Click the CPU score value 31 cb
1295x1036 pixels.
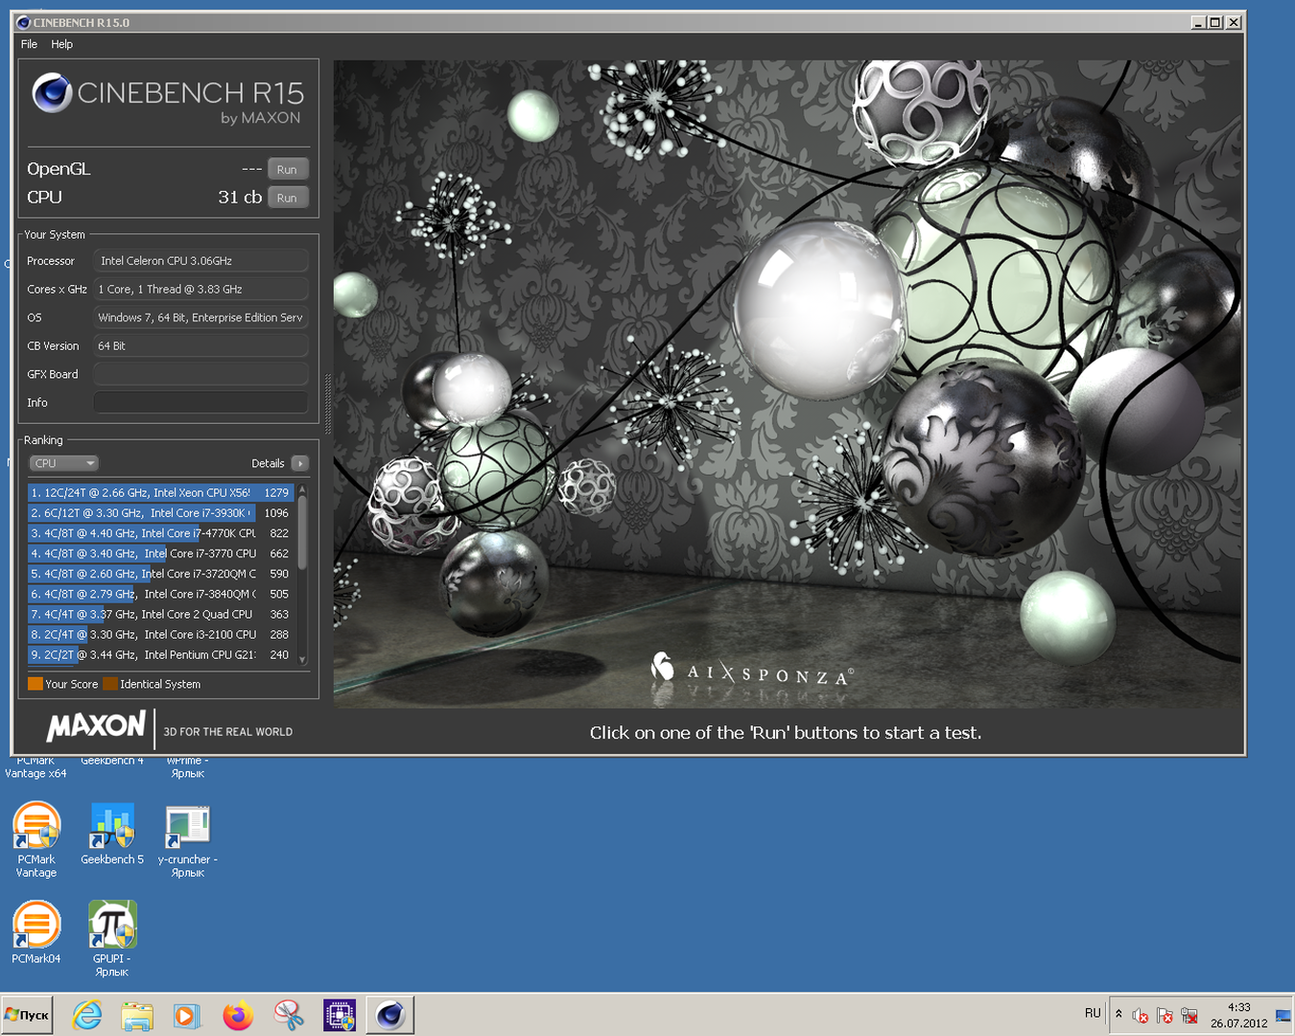[x=240, y=197]
